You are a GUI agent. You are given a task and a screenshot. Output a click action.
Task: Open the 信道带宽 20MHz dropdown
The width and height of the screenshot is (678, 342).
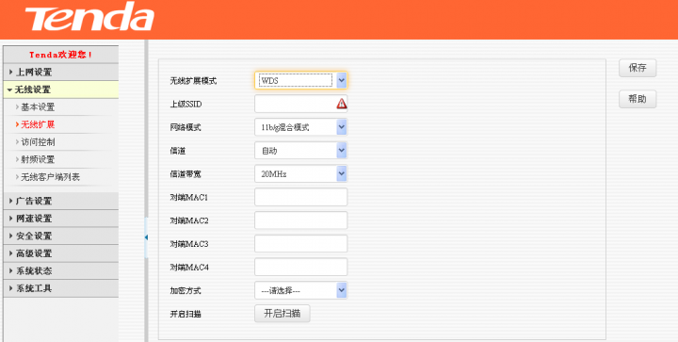click(301, 173)
